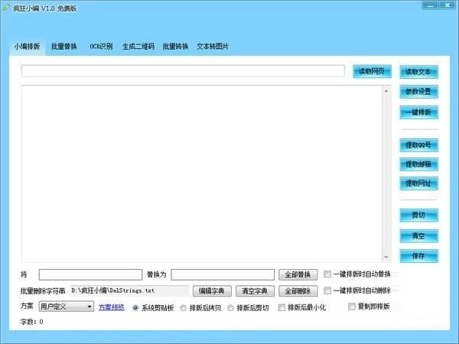Open the 方案预览 link
459x344 pixels.
(x=112, y=307)
